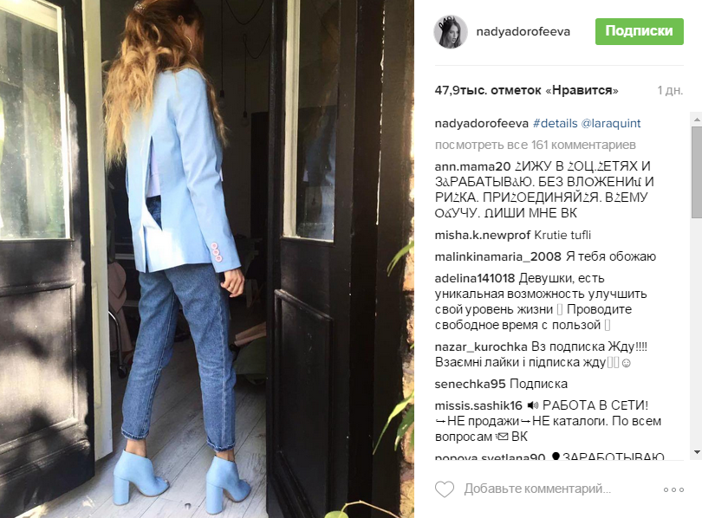Toggle the green Подписки follow button
Image resolution: width=702 pixels, height=518 pixels.
coord(640,31)
